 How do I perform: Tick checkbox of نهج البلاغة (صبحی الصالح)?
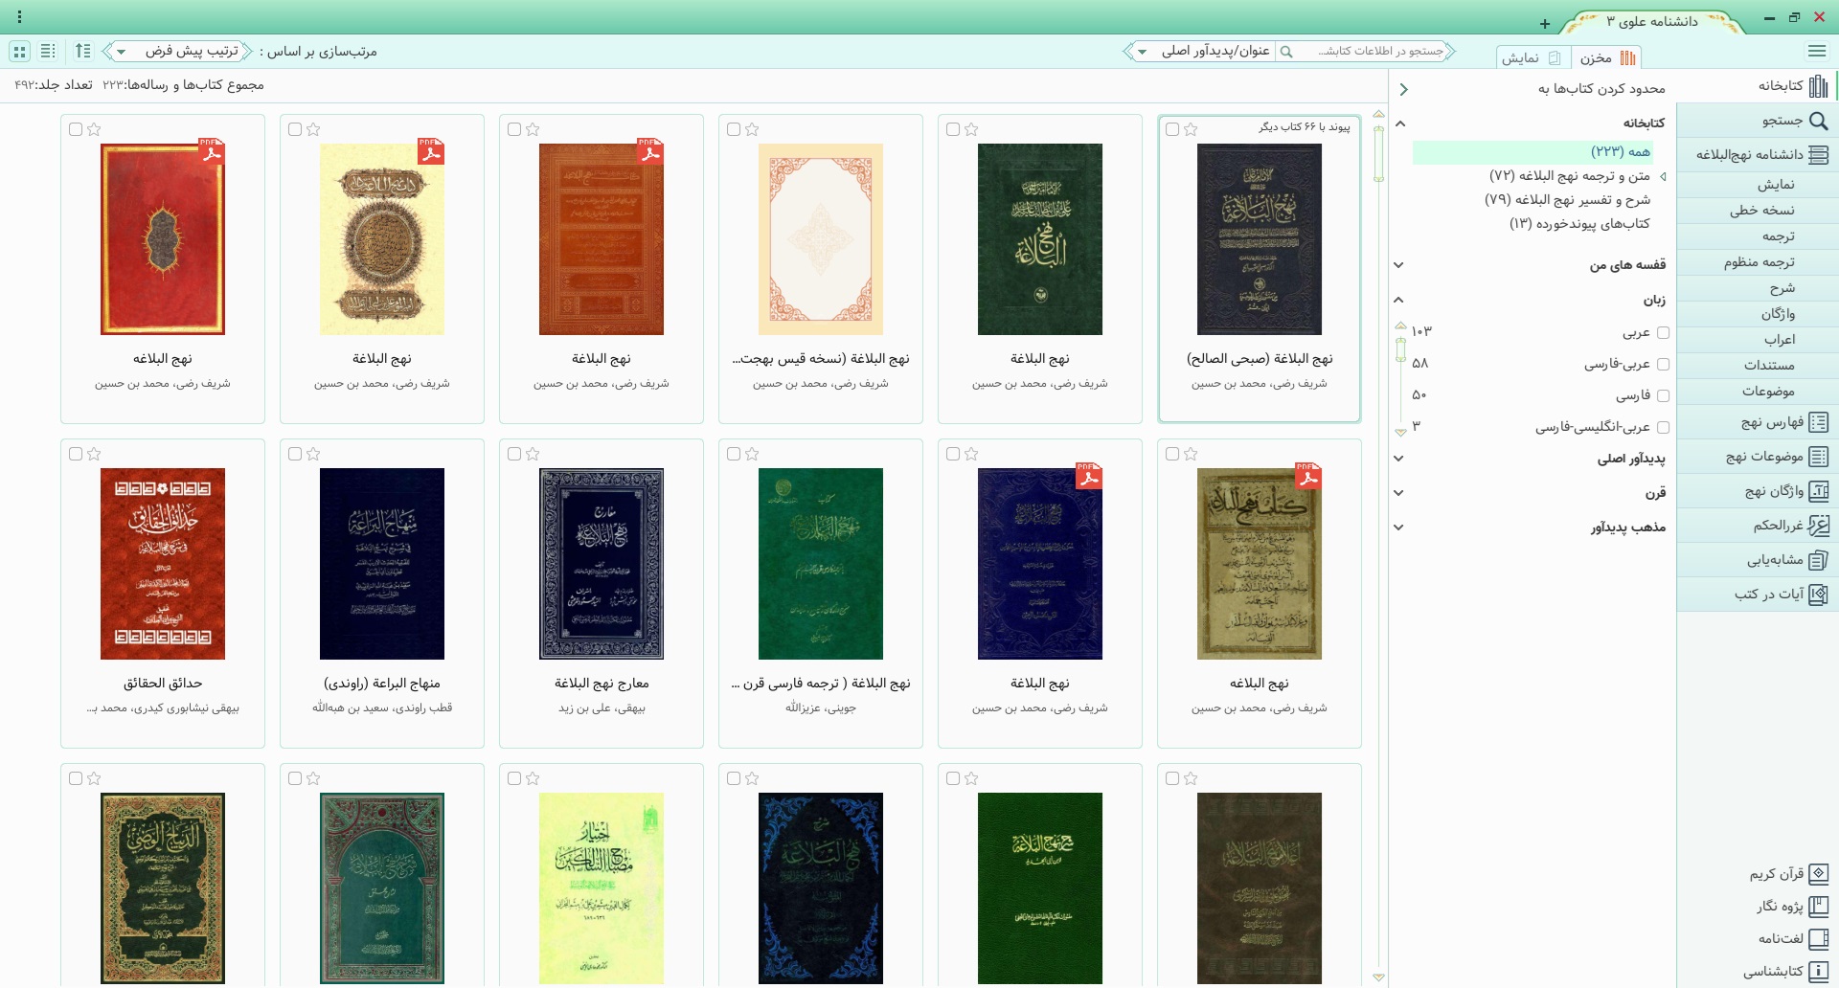coord(1171,129)
